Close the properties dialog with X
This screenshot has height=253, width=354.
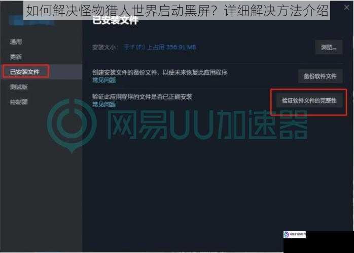pyautogui.click(x=346, y=8)
